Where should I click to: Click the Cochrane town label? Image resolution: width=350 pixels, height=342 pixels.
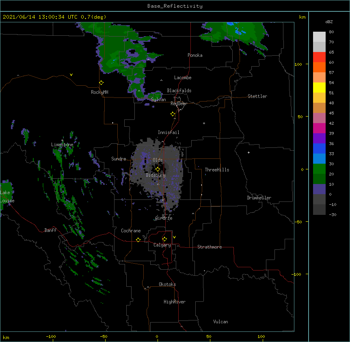tap(131, 231)
